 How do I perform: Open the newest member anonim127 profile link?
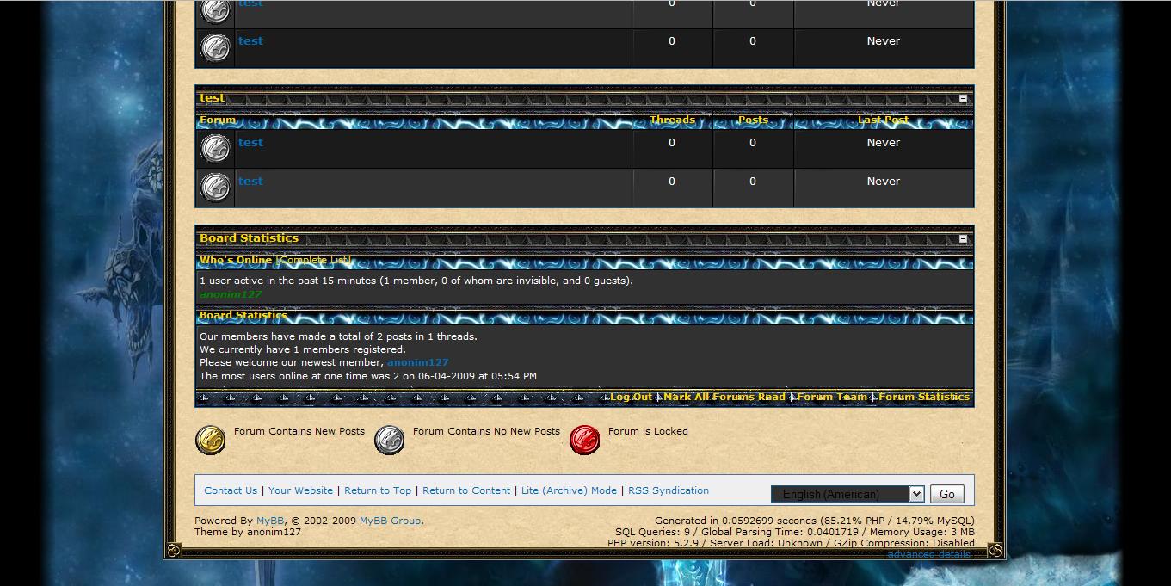click(417, 362)
